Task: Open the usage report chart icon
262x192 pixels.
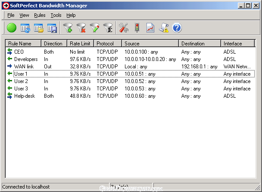Action: tap(150, 28)
